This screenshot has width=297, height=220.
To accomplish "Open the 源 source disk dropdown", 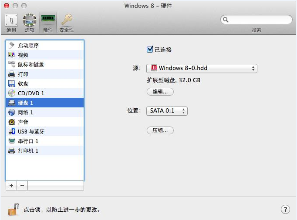I will 202,68.
